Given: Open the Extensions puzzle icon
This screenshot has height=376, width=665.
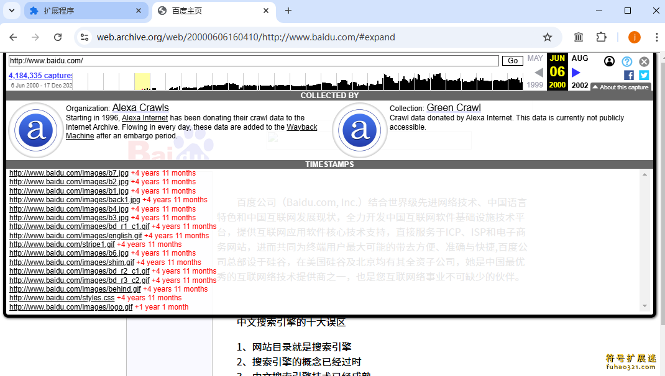Looking at the screenshot, I should coord(602,37).
